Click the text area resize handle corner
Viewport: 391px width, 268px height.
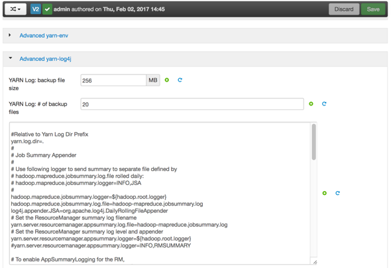(315, 262)
